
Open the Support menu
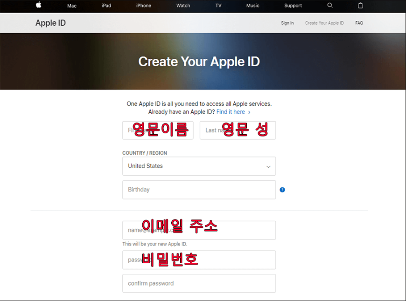coord(293,6)
